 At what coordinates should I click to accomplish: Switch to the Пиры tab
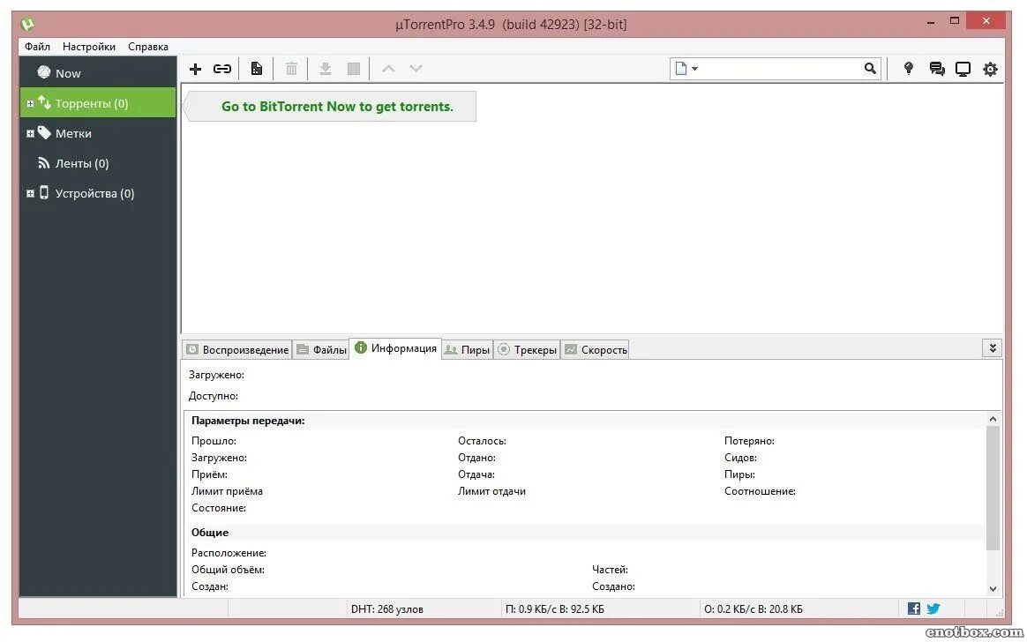[467, 349]
